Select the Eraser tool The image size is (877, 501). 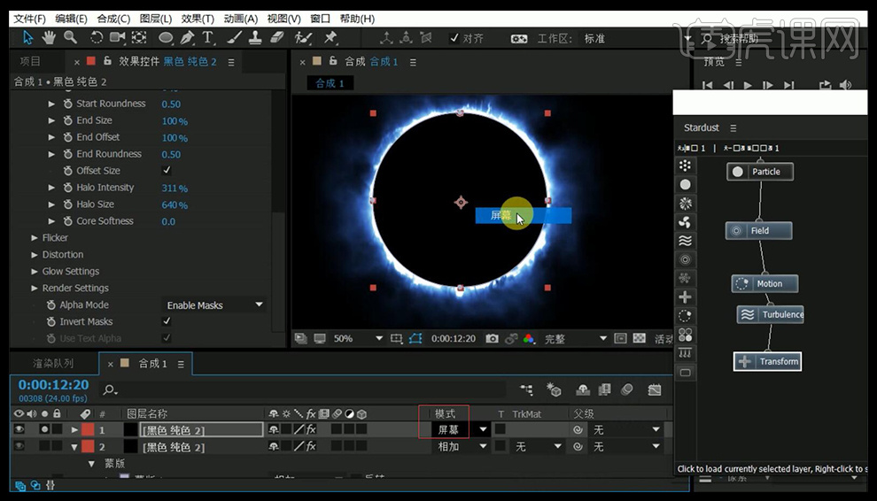coord(276,37)
